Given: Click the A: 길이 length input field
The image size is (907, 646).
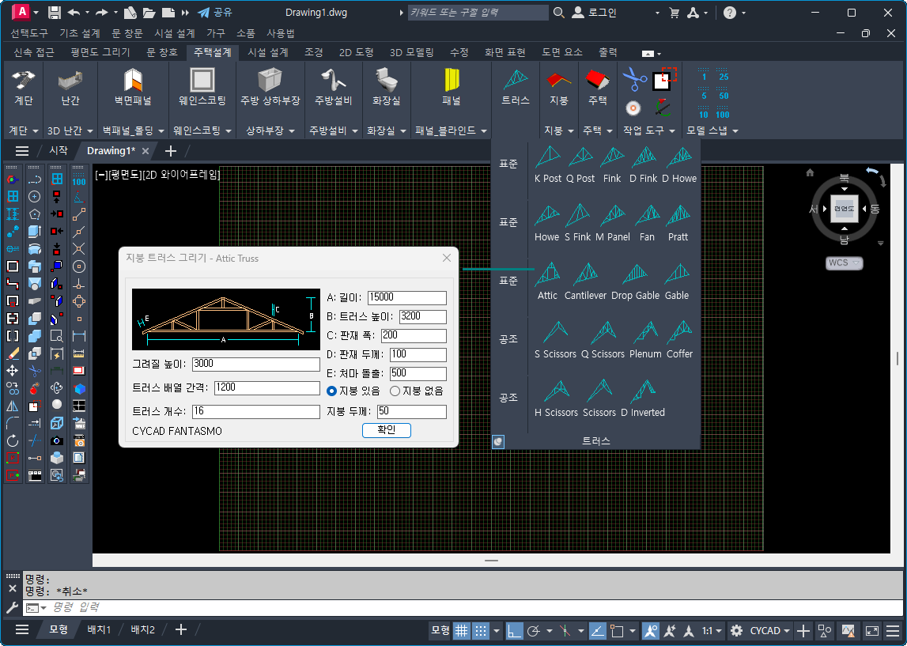Looking at the screenshot, I should tap(406, 298).
